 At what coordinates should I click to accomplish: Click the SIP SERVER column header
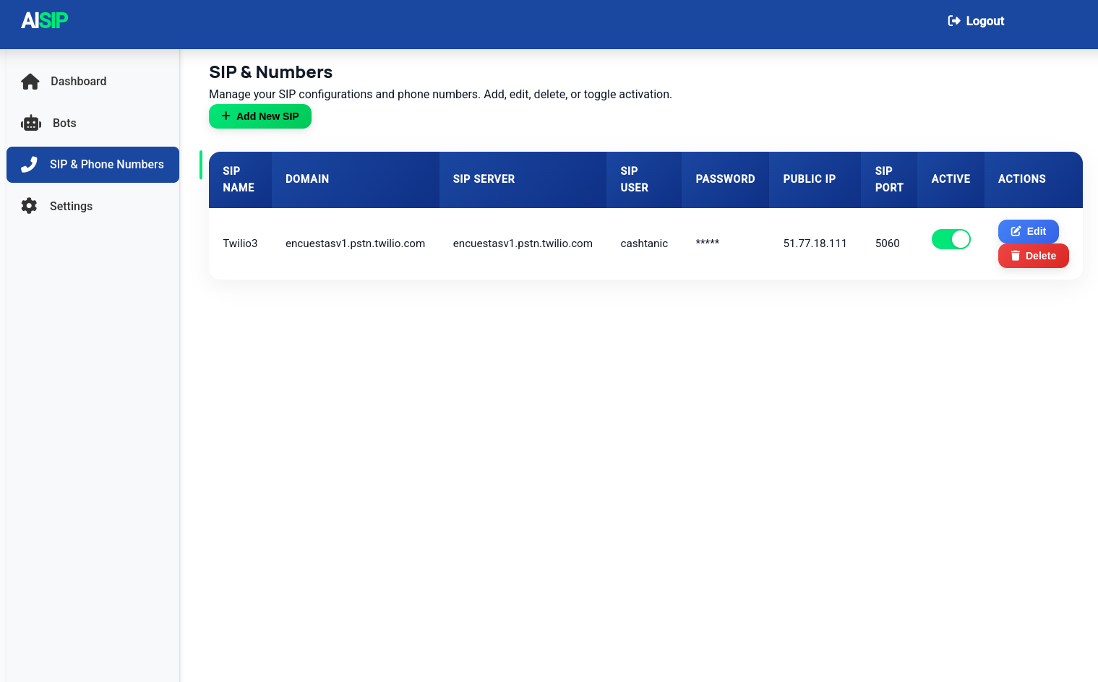484,179
